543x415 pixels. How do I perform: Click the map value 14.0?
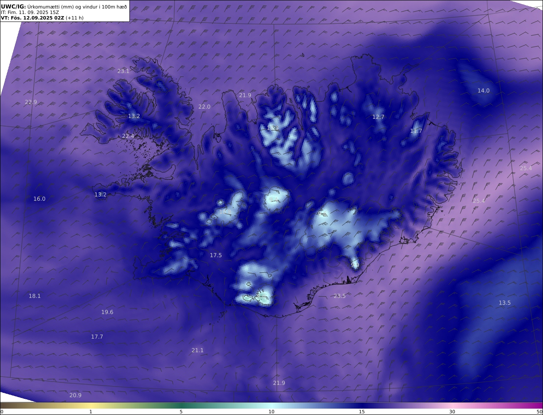point(484,91)
